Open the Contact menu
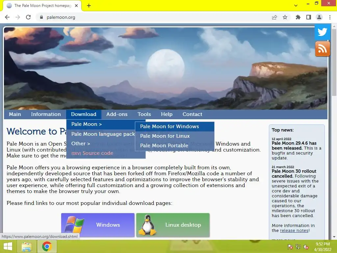The image size is (337, 253). click(192, 114)
